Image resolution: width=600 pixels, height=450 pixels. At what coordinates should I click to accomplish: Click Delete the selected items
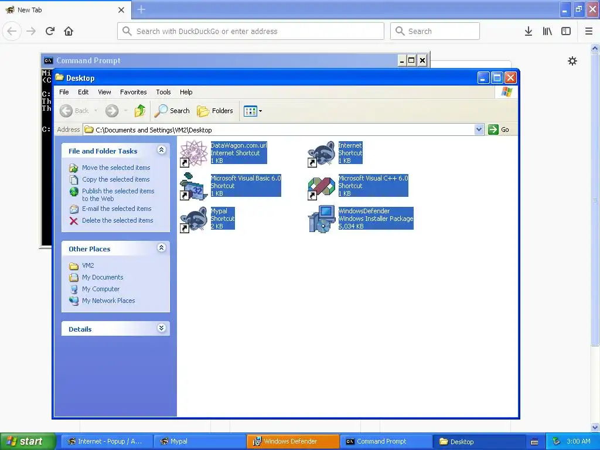coord(117,220)
